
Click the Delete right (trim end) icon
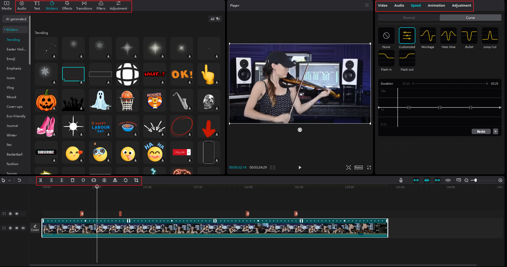tap(62, 180)
